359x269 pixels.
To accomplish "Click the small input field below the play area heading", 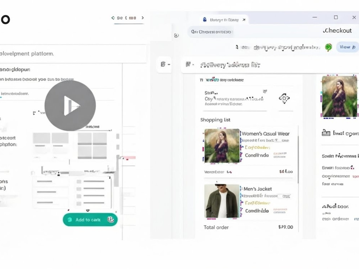I will [x=57, y=94].
